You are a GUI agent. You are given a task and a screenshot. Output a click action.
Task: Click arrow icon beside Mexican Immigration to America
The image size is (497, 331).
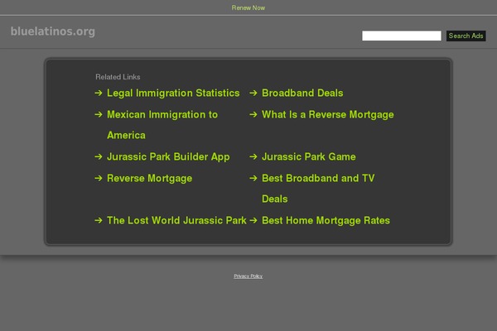99,114
